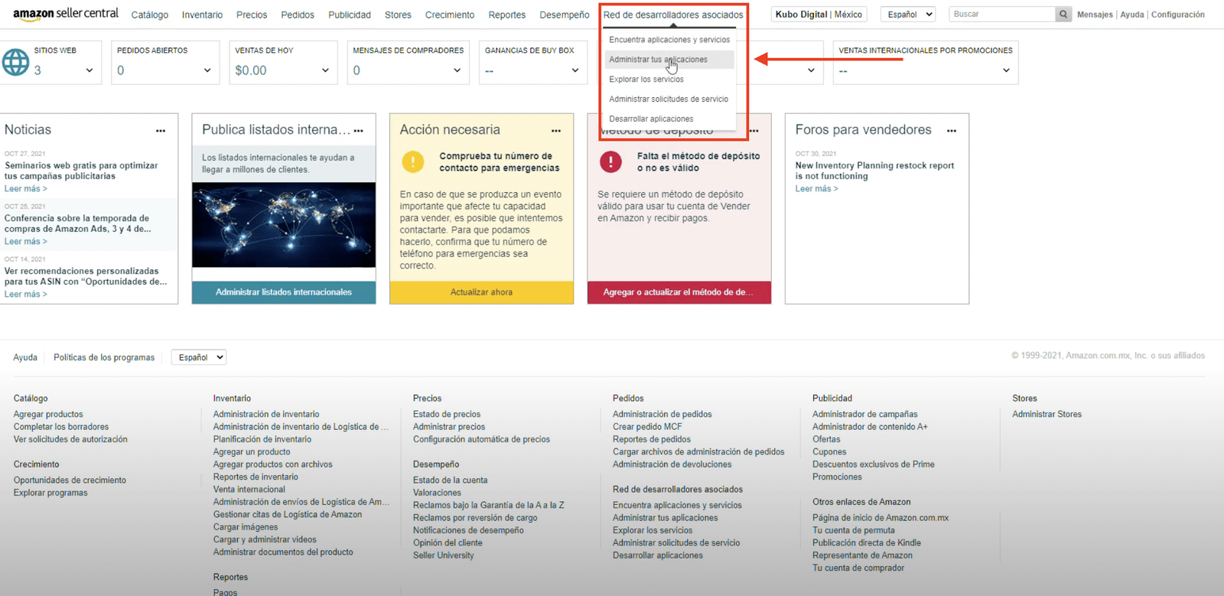The image size is (1224, 596).
Task: Open the Catálogo menu
Action: click(150, 15)
